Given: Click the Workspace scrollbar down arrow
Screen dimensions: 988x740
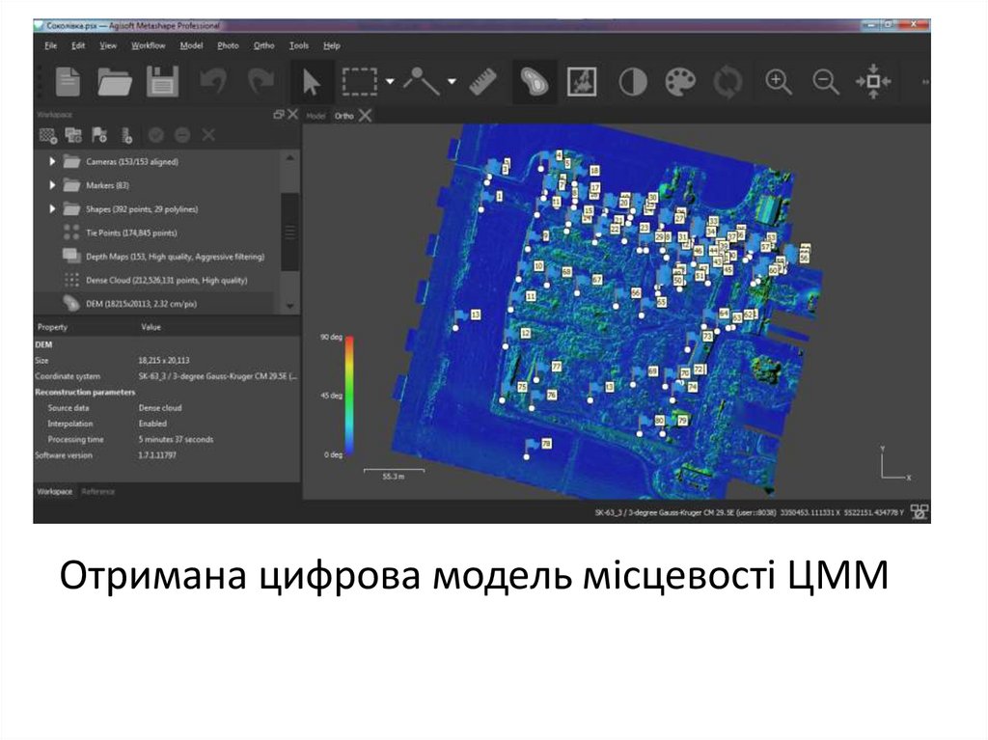Looking at the screenshot, I should click(x=289, y=306).
